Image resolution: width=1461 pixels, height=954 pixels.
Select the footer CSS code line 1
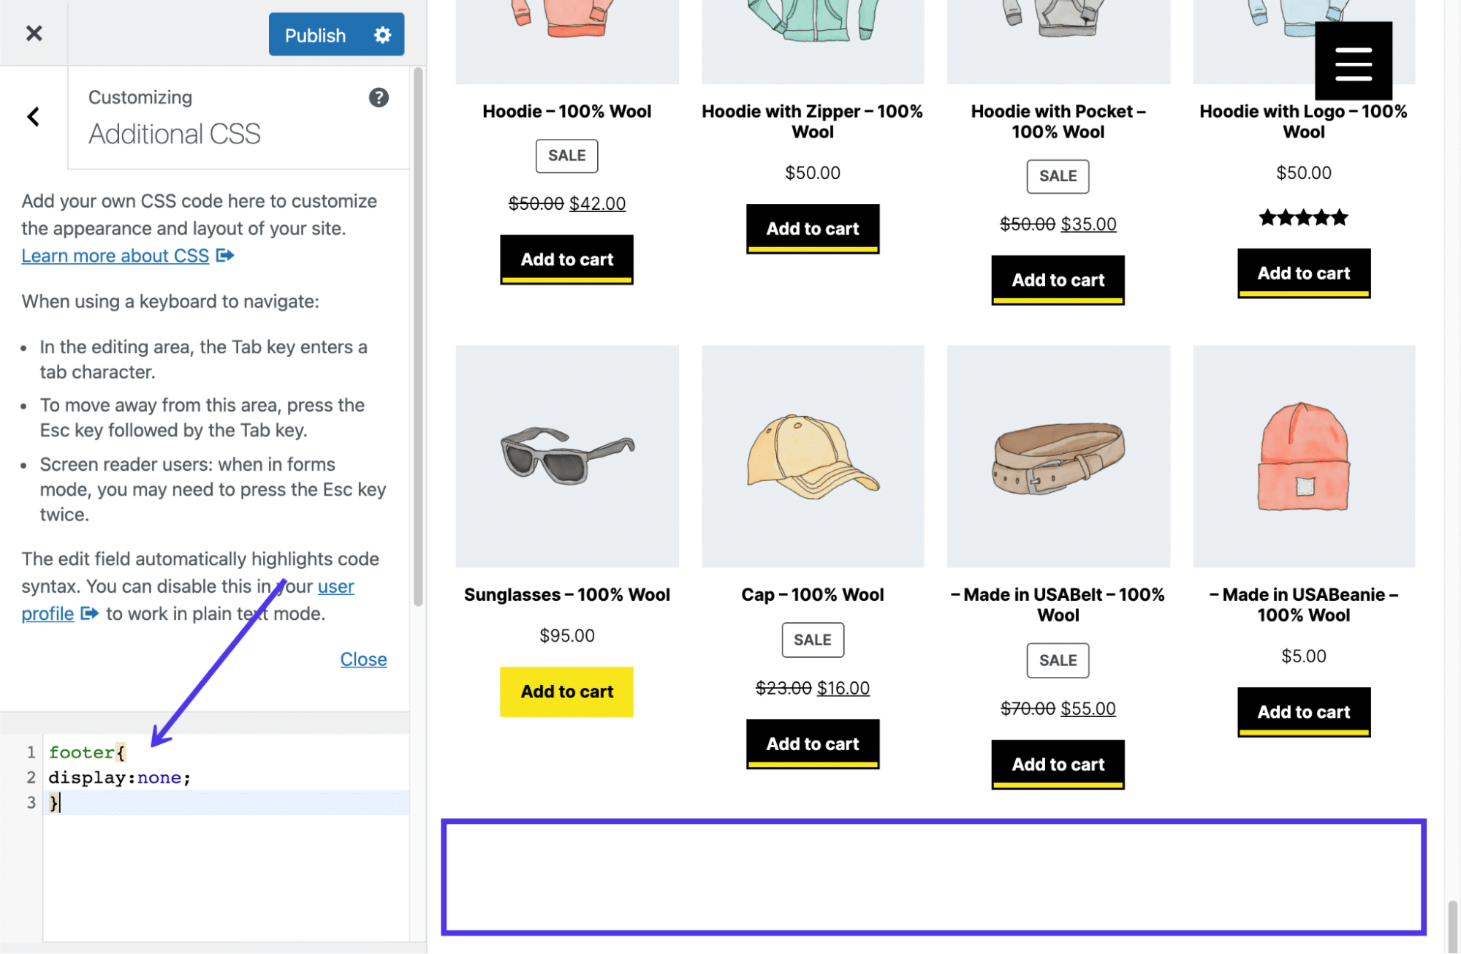(88, 752)
